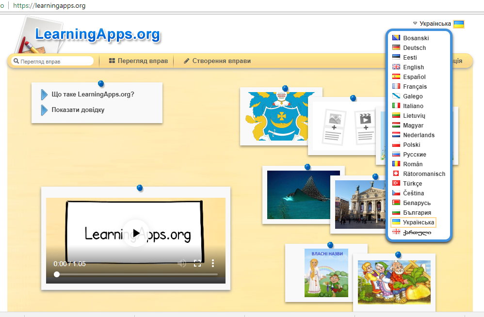The width and height of the screenshot is (484, 317).
Task: Select English language text
Action: coord(413,67)
